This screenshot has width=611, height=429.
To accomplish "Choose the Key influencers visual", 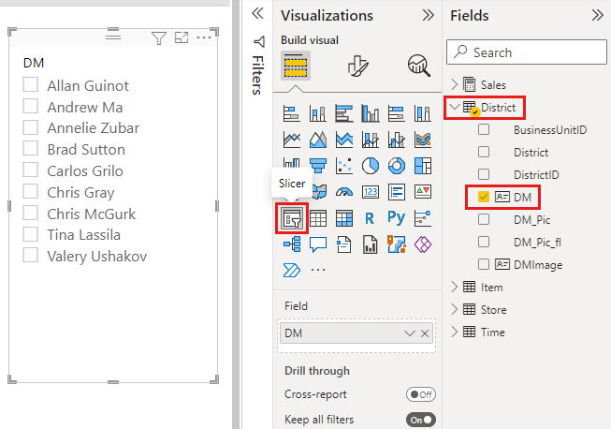I will click(423, 218).
